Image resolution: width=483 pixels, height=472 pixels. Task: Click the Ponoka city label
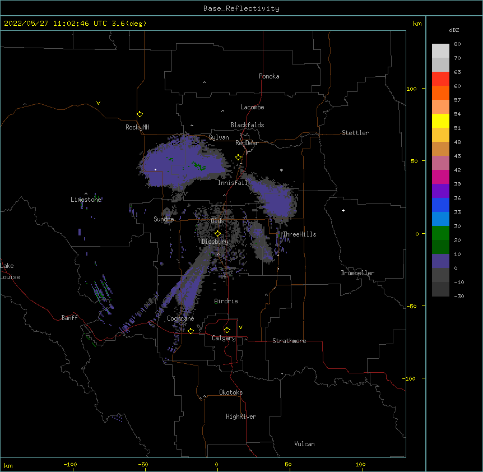click(269, 76)
